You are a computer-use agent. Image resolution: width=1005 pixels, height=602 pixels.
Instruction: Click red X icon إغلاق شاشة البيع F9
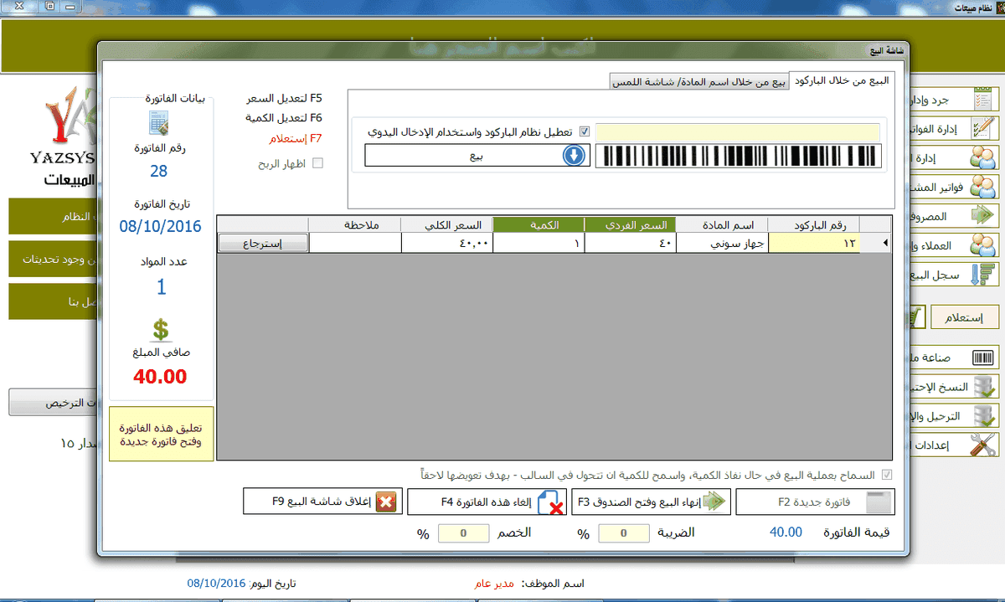386,502
